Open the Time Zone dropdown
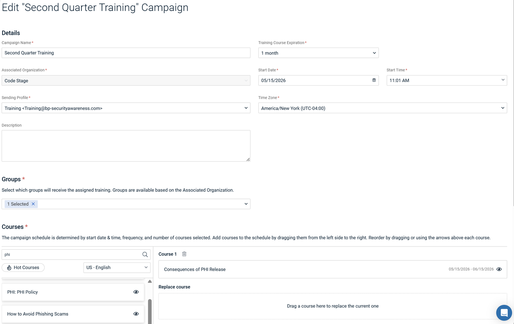This screenshot has width=514, height=324. tap(383, 108)
